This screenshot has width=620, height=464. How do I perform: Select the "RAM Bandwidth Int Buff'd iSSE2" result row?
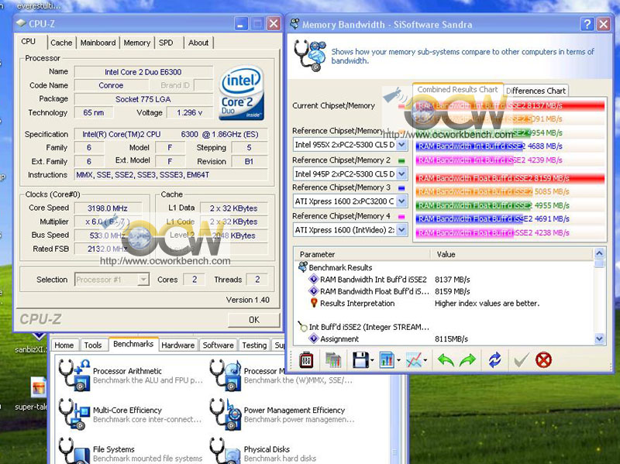(x=445, y=280)
